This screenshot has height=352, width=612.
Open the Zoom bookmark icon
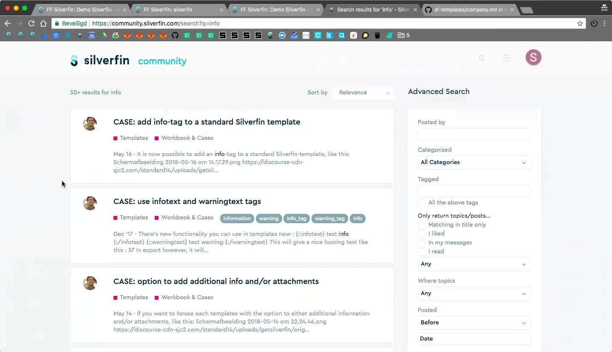[282, 35]
